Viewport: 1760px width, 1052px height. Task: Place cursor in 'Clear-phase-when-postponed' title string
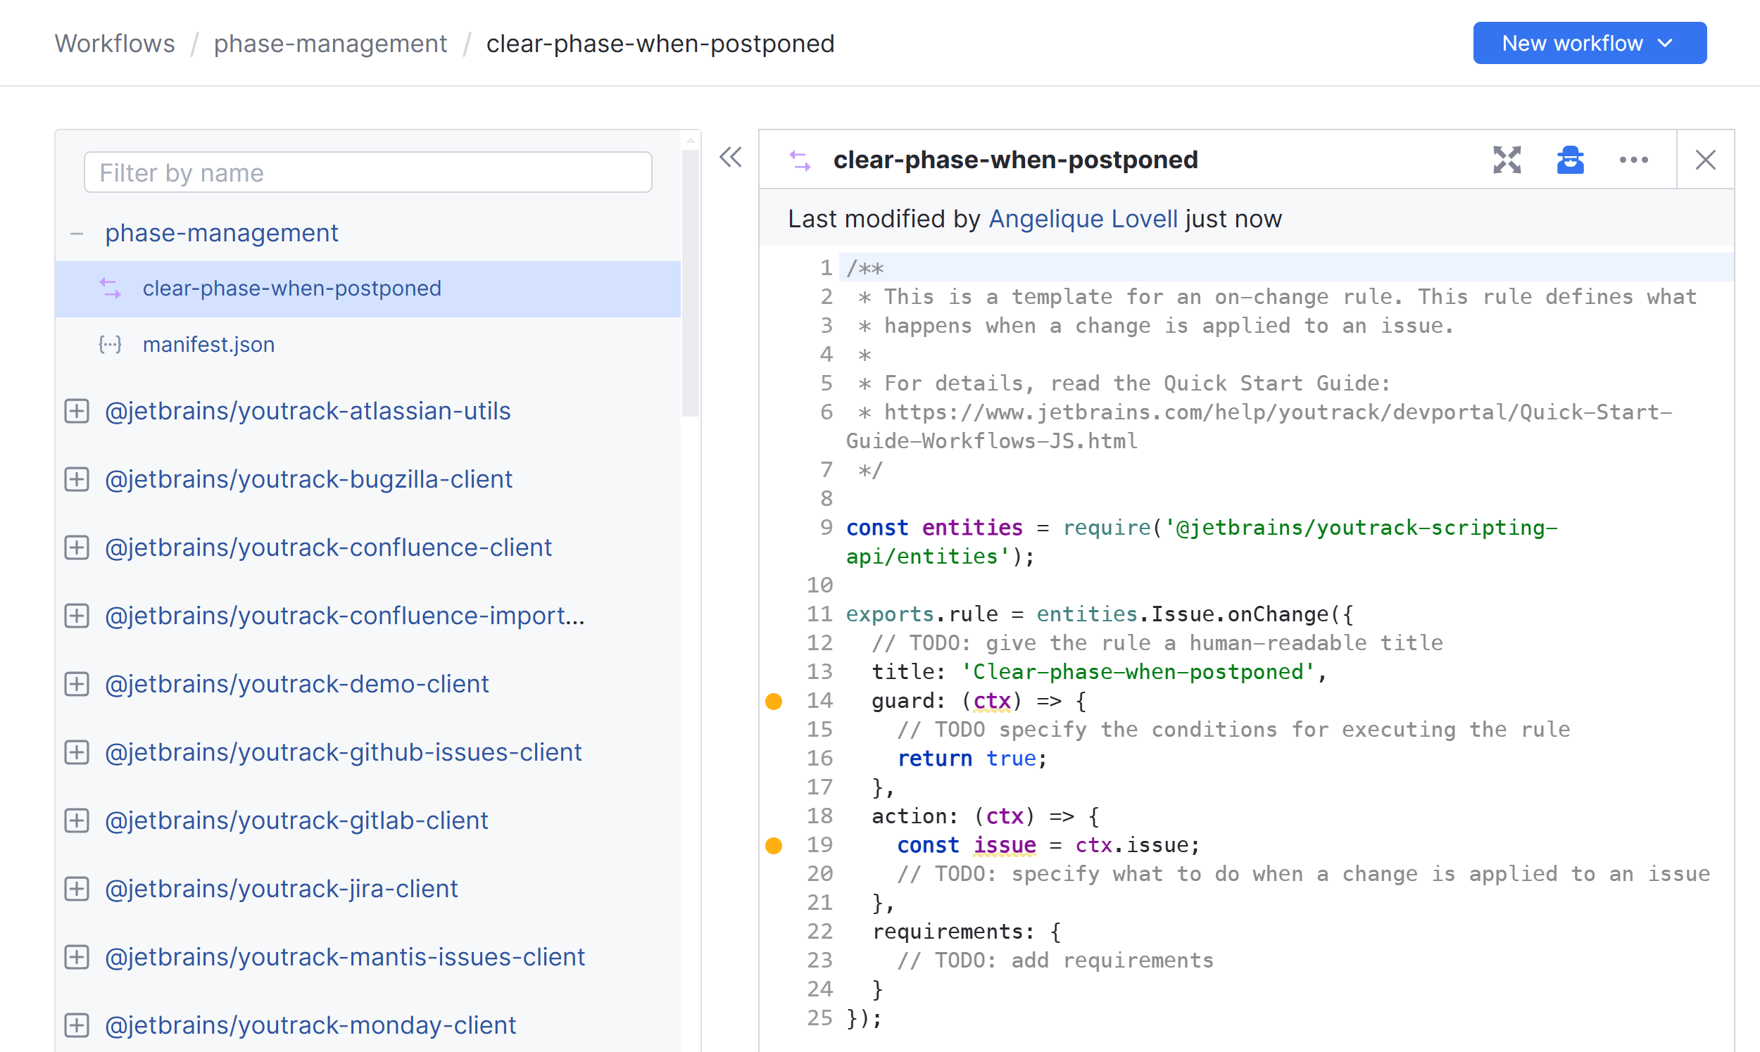pyautogui.click(x=1138, y=672)
